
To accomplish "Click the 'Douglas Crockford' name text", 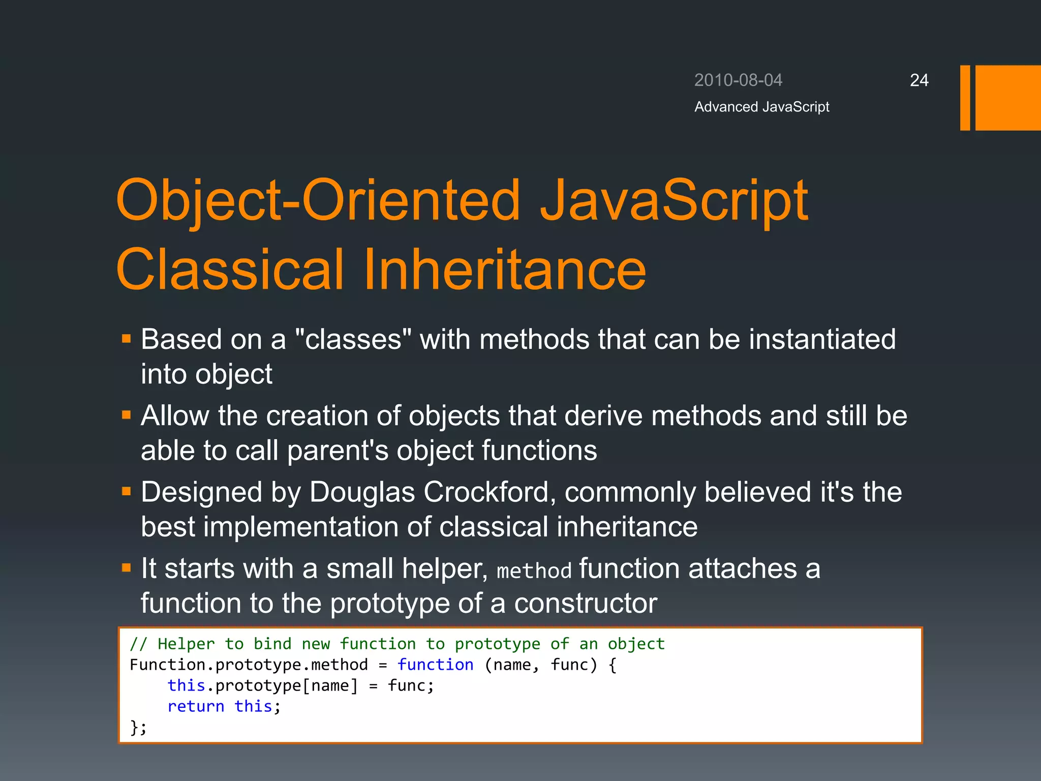I will pos(430,492).
